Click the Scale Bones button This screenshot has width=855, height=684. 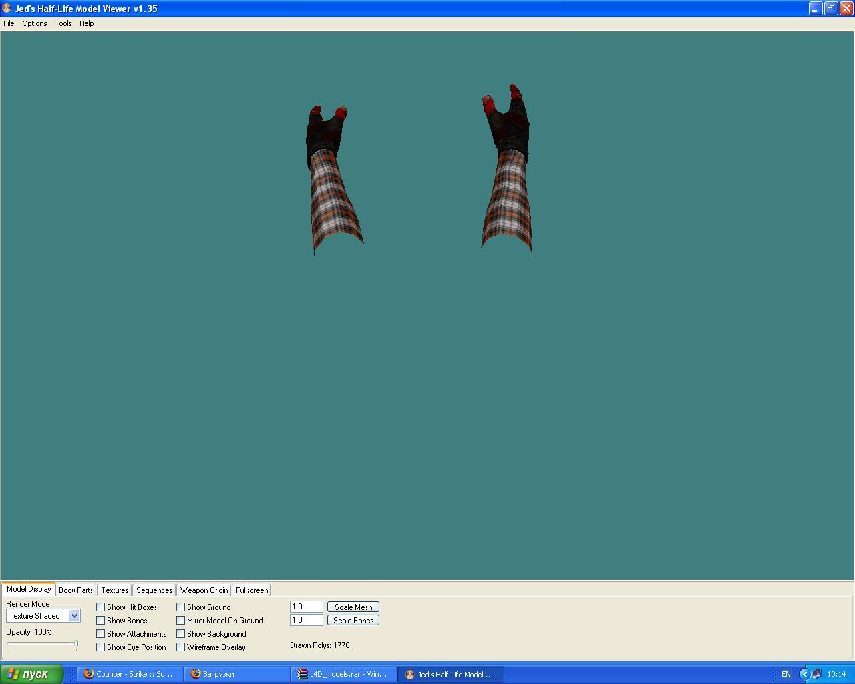tap(353, 621)
